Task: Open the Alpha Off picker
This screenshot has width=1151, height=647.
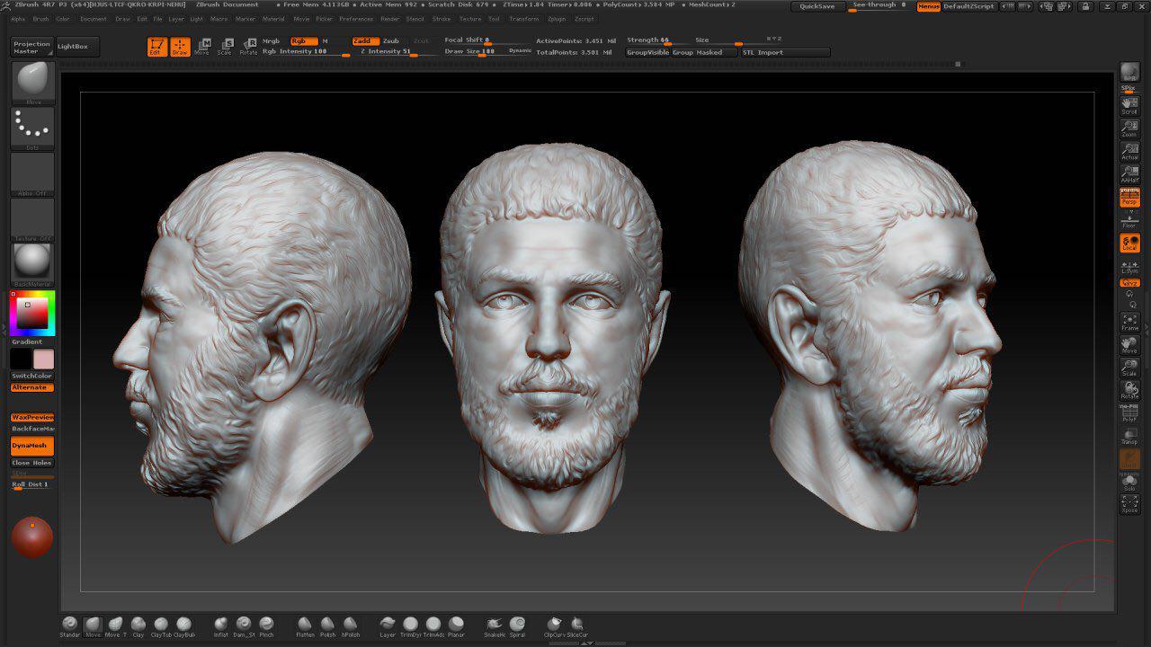Action: [32, 174]
